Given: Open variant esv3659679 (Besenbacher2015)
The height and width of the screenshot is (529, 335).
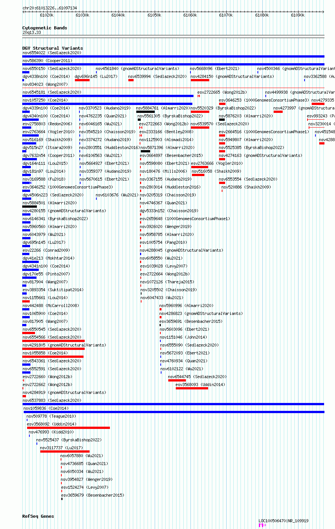Looking at the screenshot, I should coord(93,495).
